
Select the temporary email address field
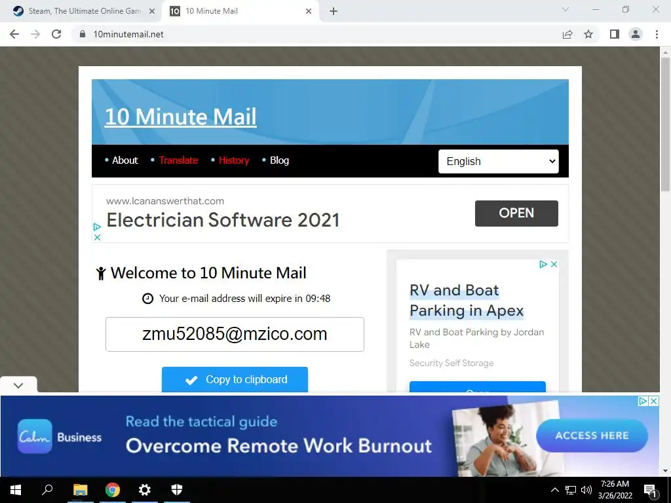point(235,334)
